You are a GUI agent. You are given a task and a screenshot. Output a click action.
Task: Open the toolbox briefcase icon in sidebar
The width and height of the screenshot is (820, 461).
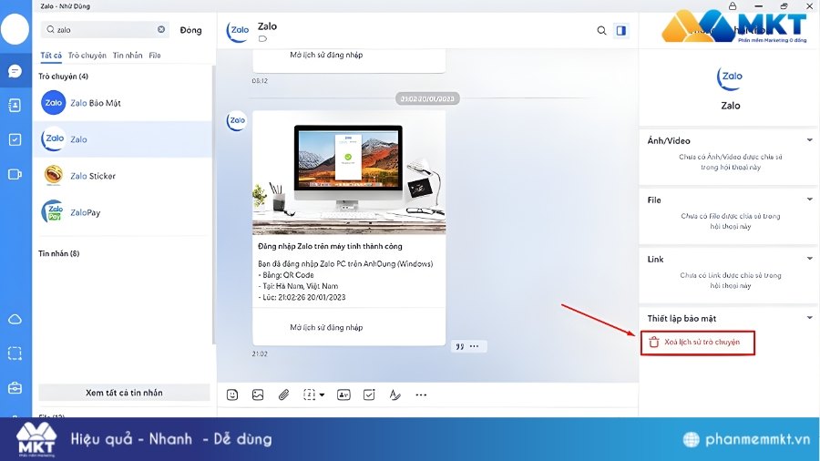(x=15, y=388)
